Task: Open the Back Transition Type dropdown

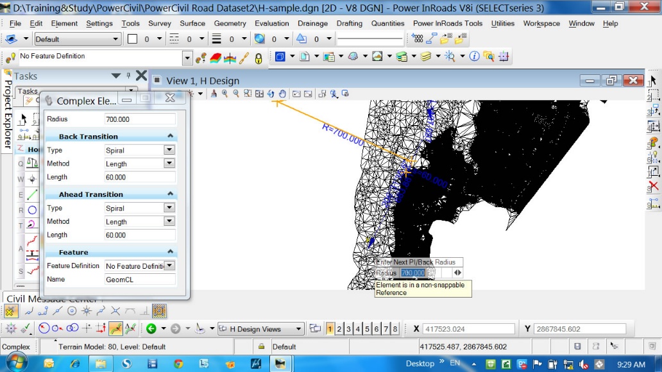Action: [x=169, y=150]
